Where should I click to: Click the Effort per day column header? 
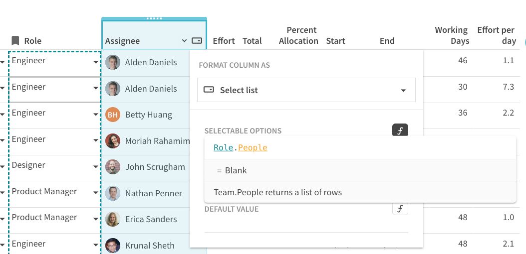(x=497, y=35)
